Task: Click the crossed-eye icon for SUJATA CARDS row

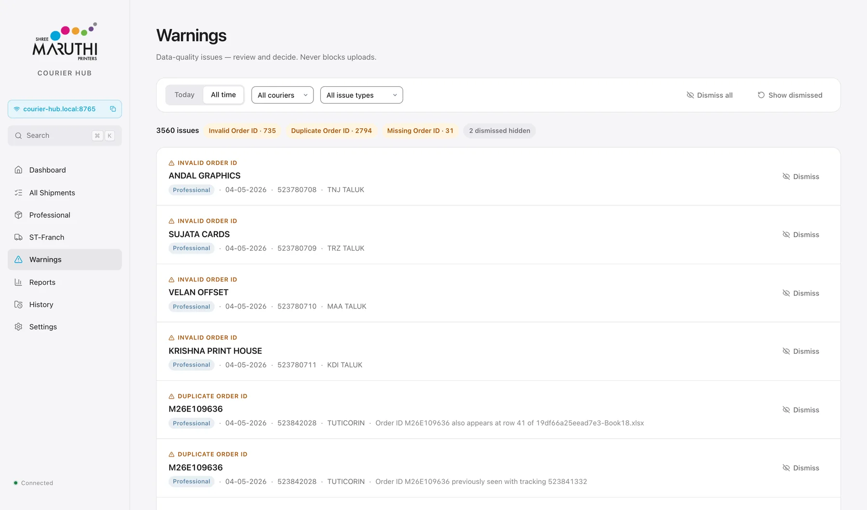Action: coord(786,235)
